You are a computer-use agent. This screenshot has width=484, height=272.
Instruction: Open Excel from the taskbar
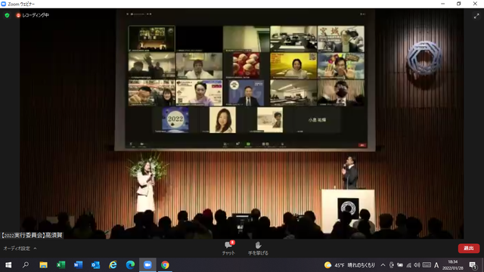point(60,265)
